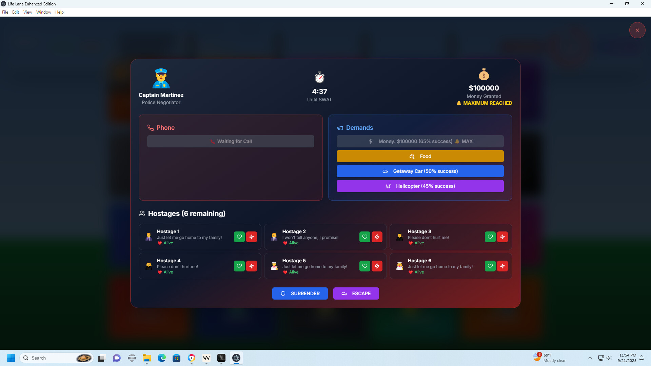Open the Microsoft Store from the taskbar
Viewport: 651px width, 366px height.
[x=177, y=358]
